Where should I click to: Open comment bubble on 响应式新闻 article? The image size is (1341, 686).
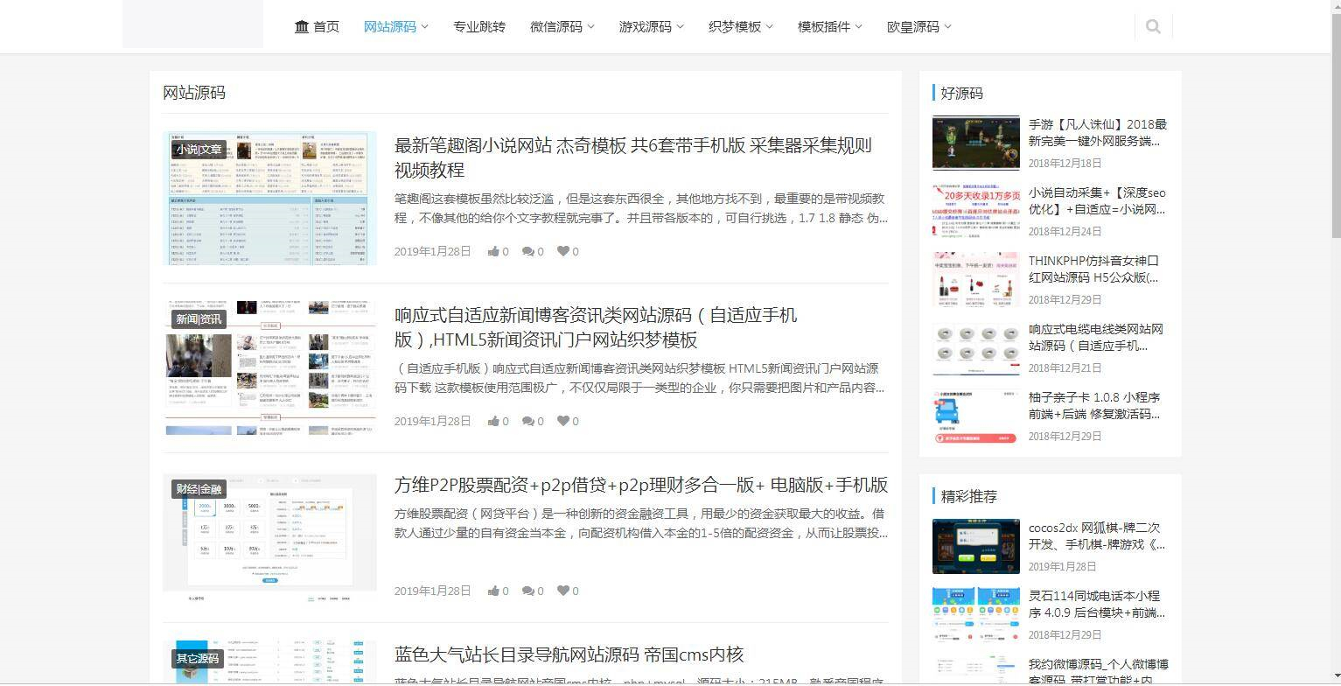[x=527, y=421]
